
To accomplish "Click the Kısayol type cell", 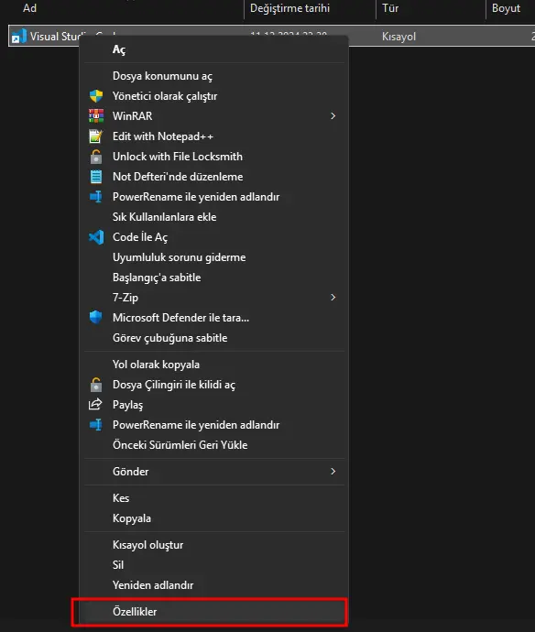I will (399, 37).
